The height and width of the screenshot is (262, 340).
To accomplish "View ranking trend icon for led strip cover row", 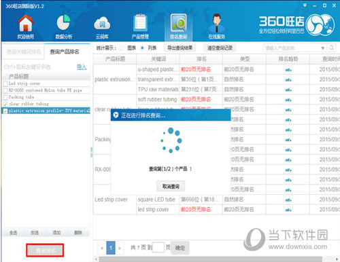I will [288, 210].
